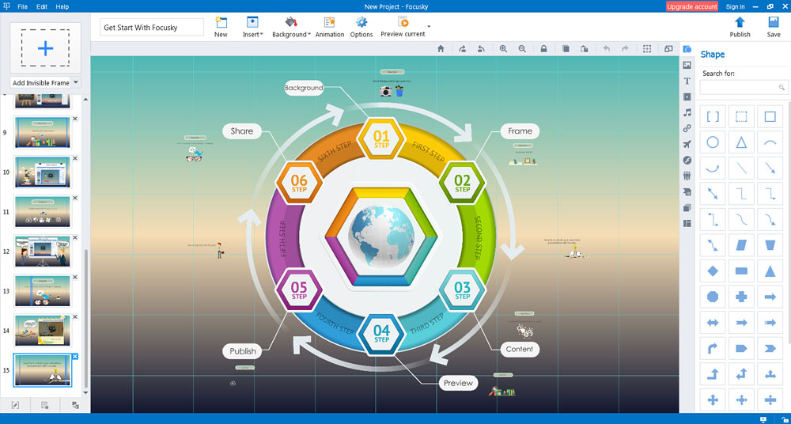Rotate clockwise using the toolbar icon
791x424 pixels.
462,49
